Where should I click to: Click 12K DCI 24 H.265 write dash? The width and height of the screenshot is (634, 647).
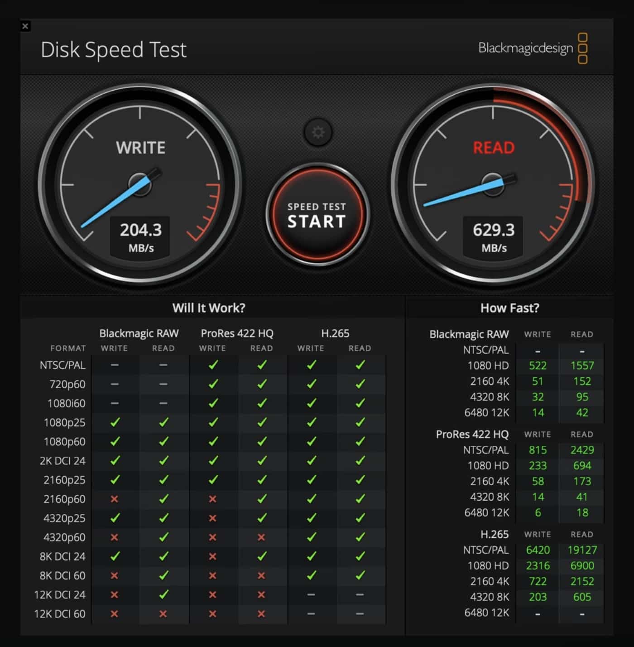(x=311, y=595)
